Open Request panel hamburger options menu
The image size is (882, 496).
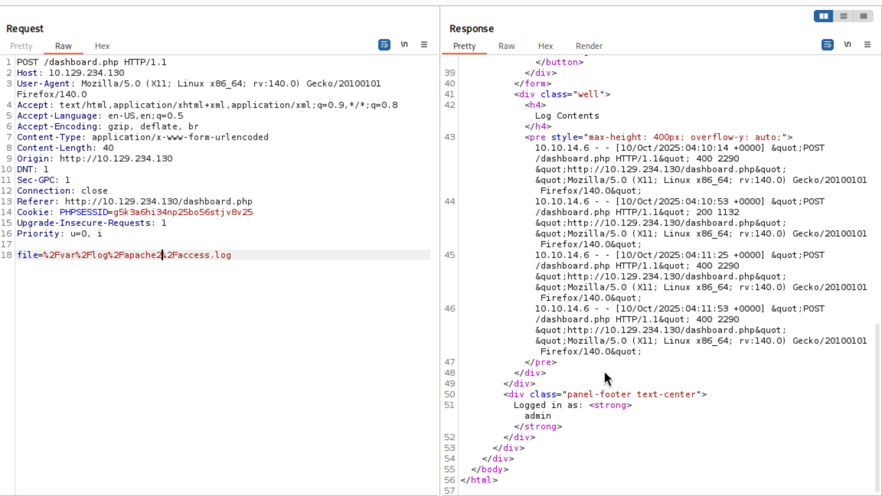coord(424,44)
